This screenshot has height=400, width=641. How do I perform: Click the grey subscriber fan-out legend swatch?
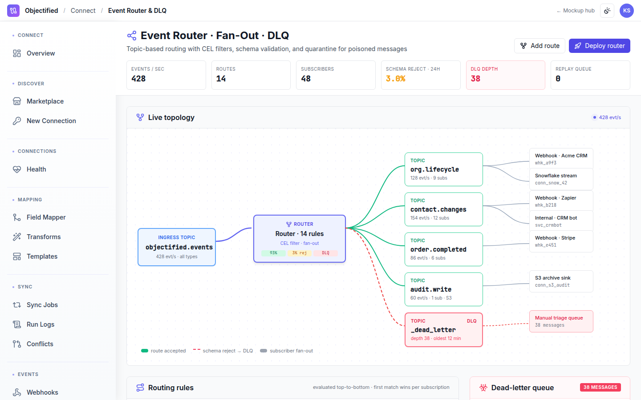(264, 351)
